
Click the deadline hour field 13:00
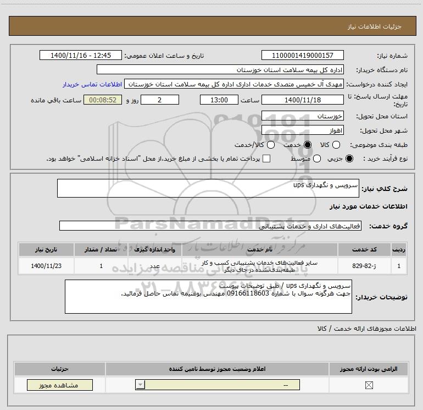[219, 100]
